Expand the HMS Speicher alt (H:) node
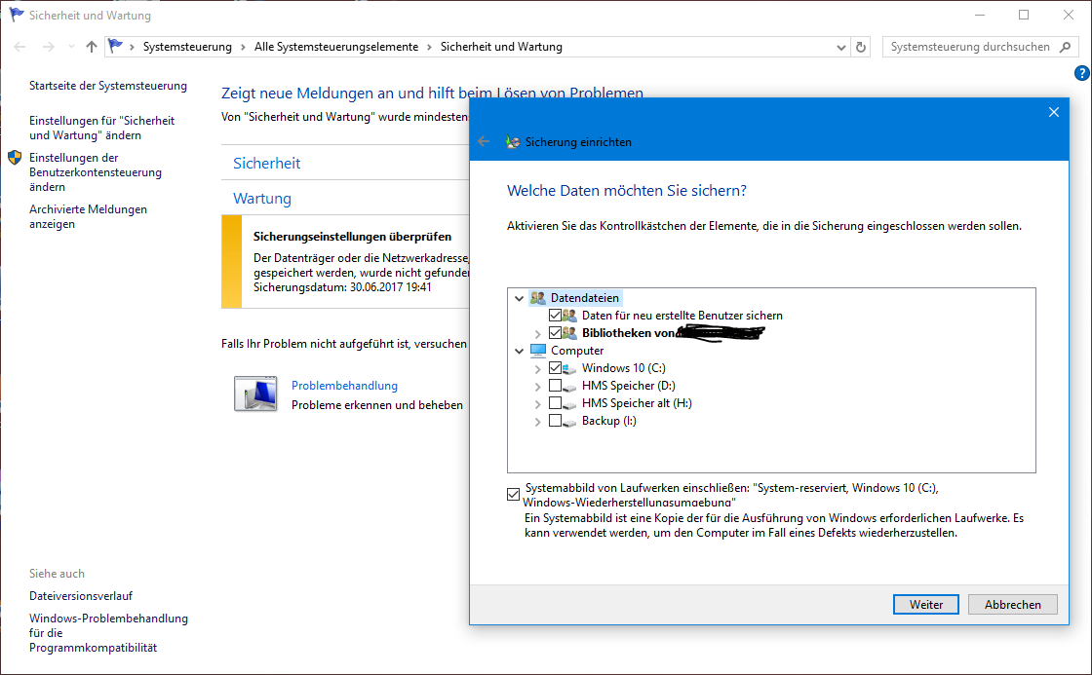Image resolution: width=1092 pixels, height=675 pixels. pyautogui.click(x=537, y=404)
